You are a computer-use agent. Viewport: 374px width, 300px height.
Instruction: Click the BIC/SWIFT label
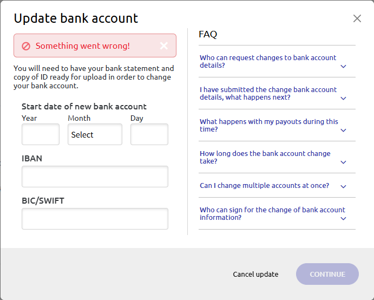click(x=43, y=201)
